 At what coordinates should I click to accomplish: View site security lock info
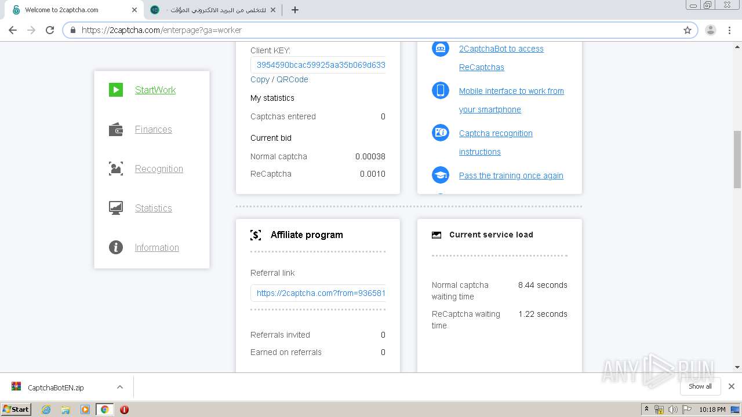point(72,30)
